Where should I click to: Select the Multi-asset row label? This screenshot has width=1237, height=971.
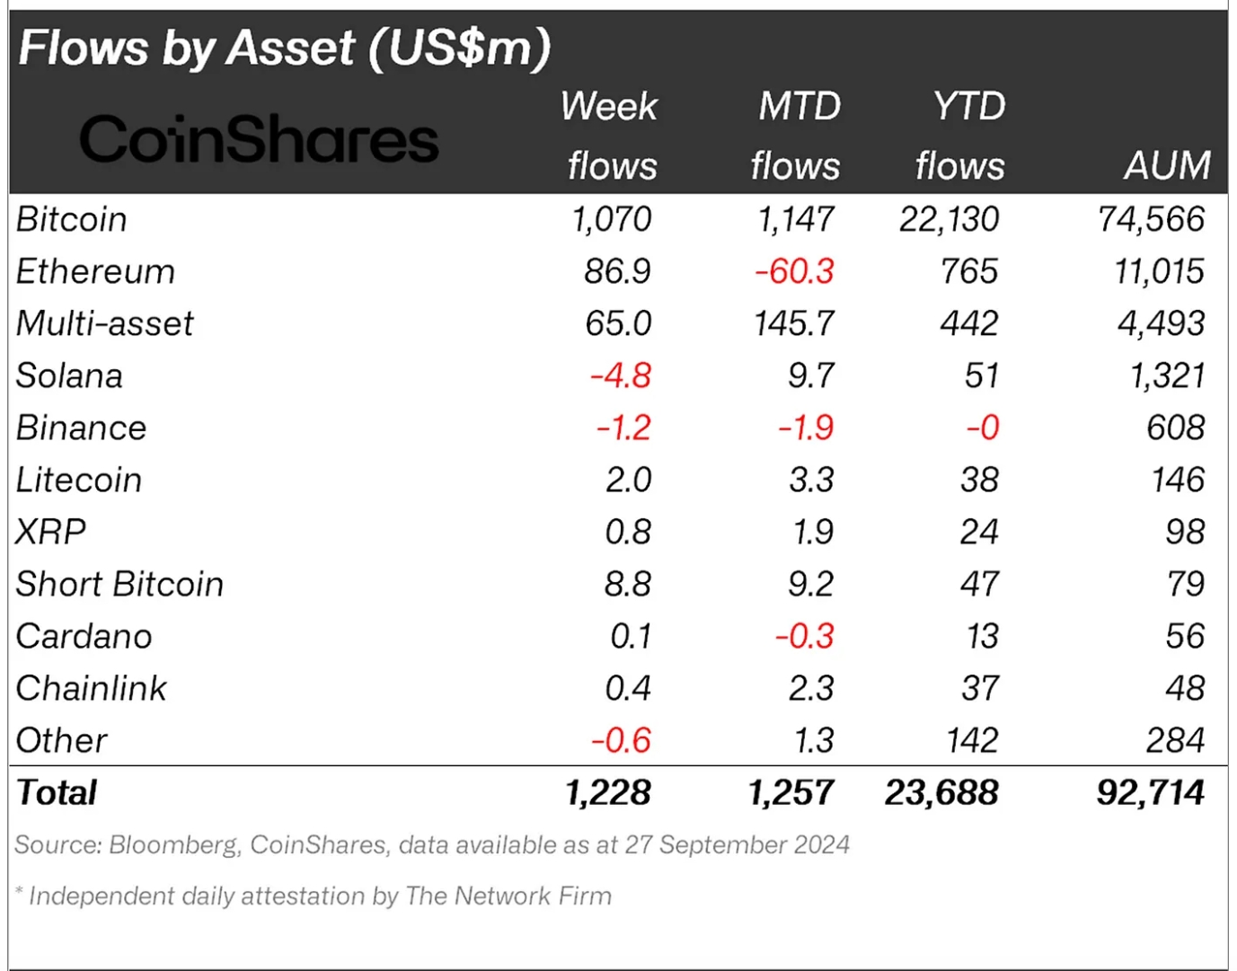click(104, 323)
